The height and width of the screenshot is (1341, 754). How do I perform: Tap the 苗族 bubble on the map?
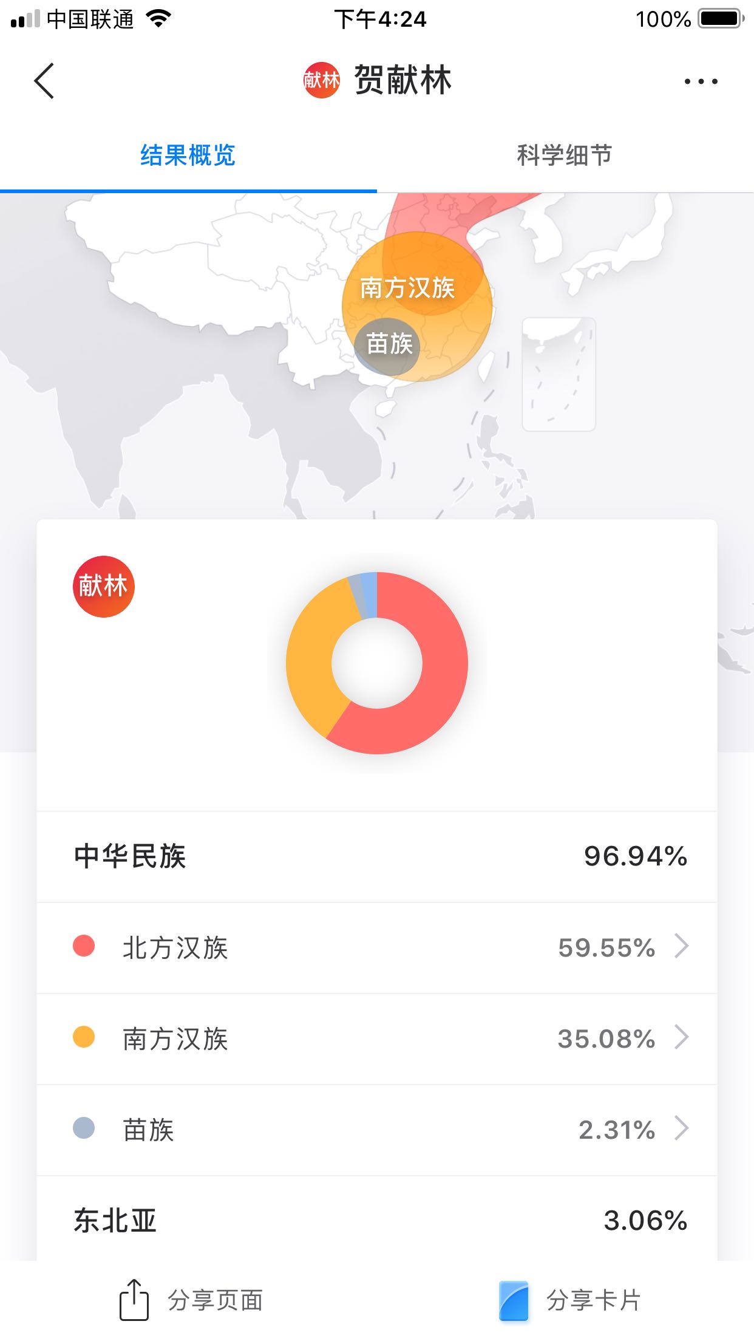tap(389, 345)
